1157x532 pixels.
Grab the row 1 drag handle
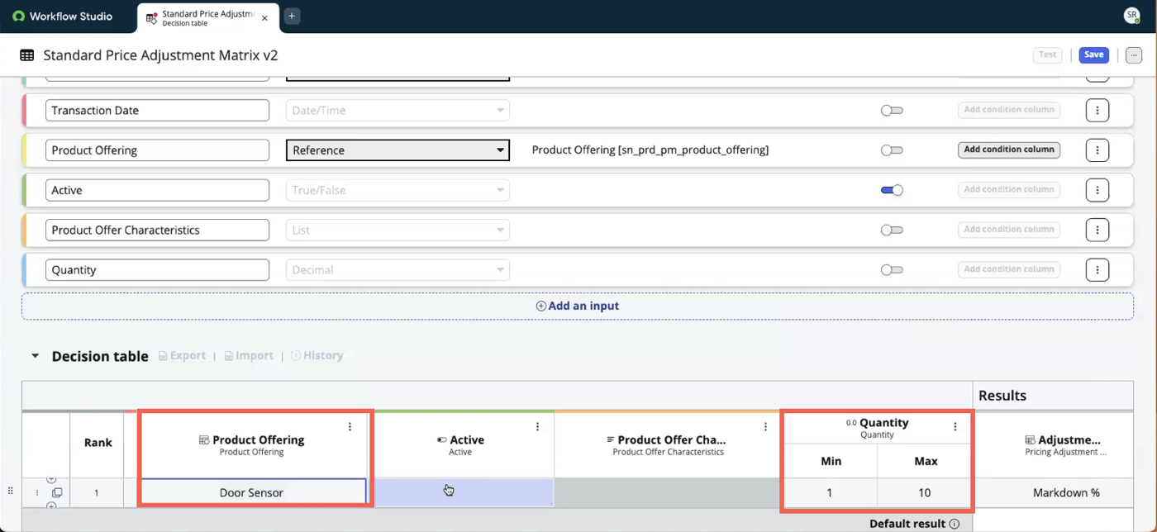[x=10, y=491]
